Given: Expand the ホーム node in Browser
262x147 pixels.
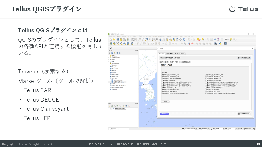Looking at the screenshot, I should click(109, 59).
